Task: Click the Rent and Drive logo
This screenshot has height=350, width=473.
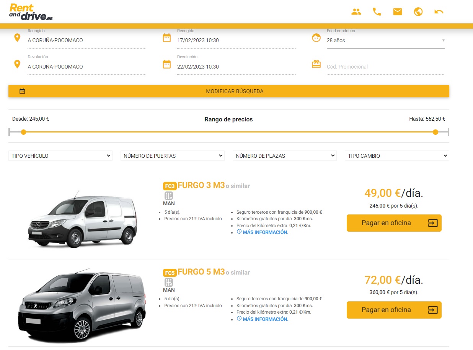Action: pyautogui.click(x=31, y=12)
